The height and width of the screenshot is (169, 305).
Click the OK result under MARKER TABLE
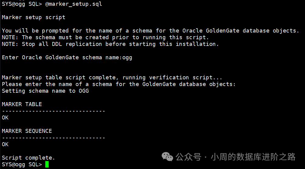[5, 118]
